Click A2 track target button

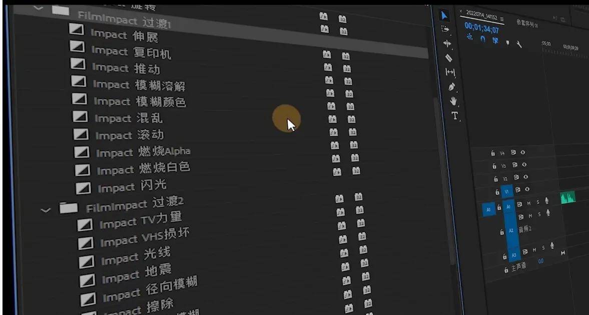tap(511, 230)
